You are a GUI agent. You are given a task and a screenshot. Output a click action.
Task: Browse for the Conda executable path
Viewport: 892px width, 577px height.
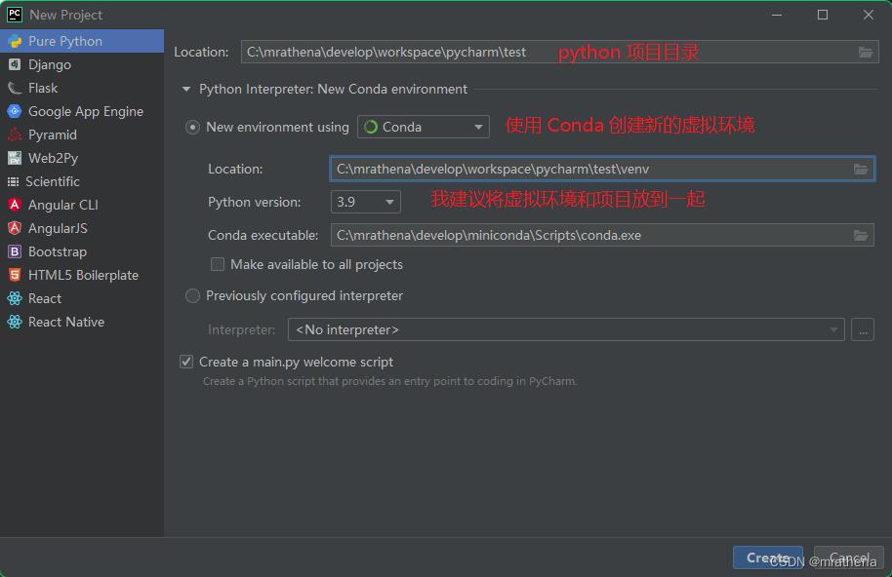(x=862, y=235)
